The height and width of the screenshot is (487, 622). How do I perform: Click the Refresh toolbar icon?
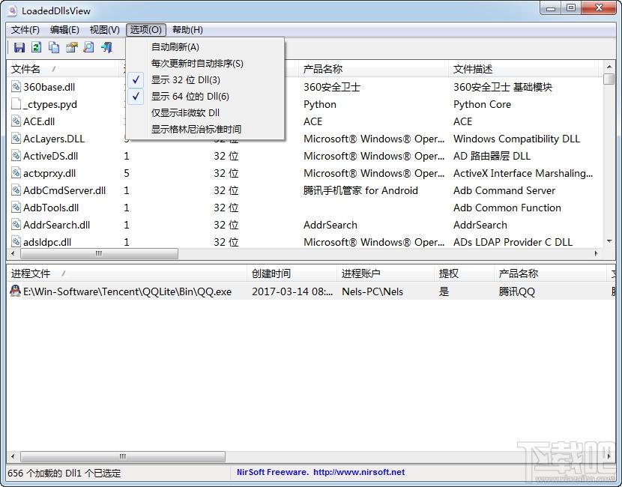coord(36,48)
